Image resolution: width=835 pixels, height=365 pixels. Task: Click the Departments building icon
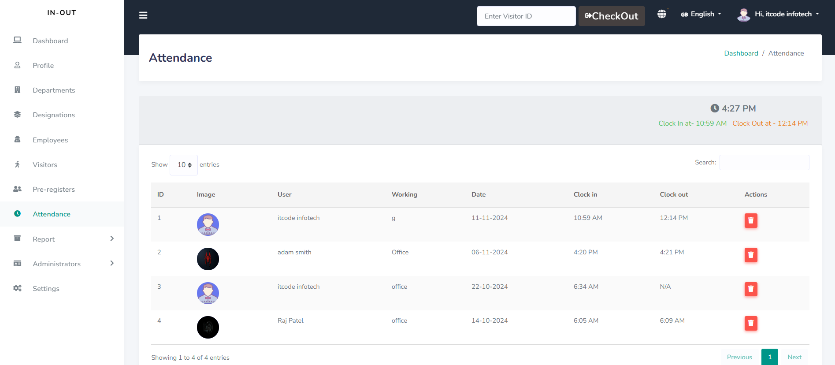17,90
